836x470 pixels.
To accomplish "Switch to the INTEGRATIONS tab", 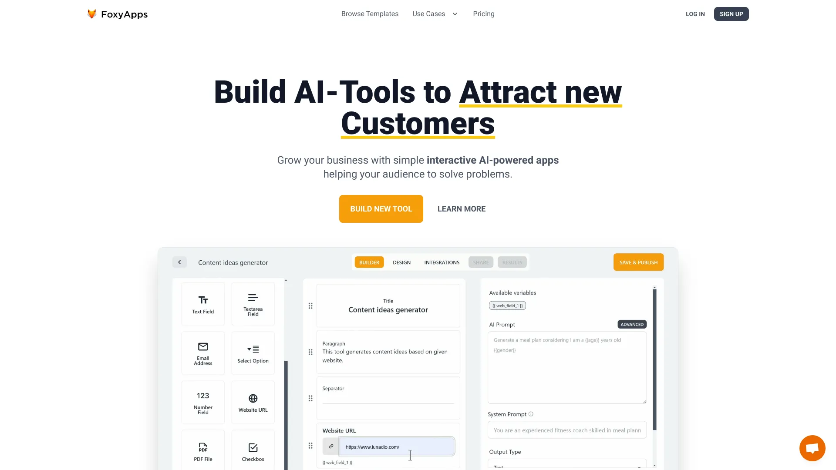I will click(x=442, y=262).
